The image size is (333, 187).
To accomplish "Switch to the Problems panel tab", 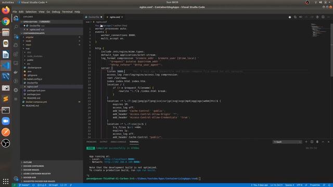I will (x=92, y=142).
